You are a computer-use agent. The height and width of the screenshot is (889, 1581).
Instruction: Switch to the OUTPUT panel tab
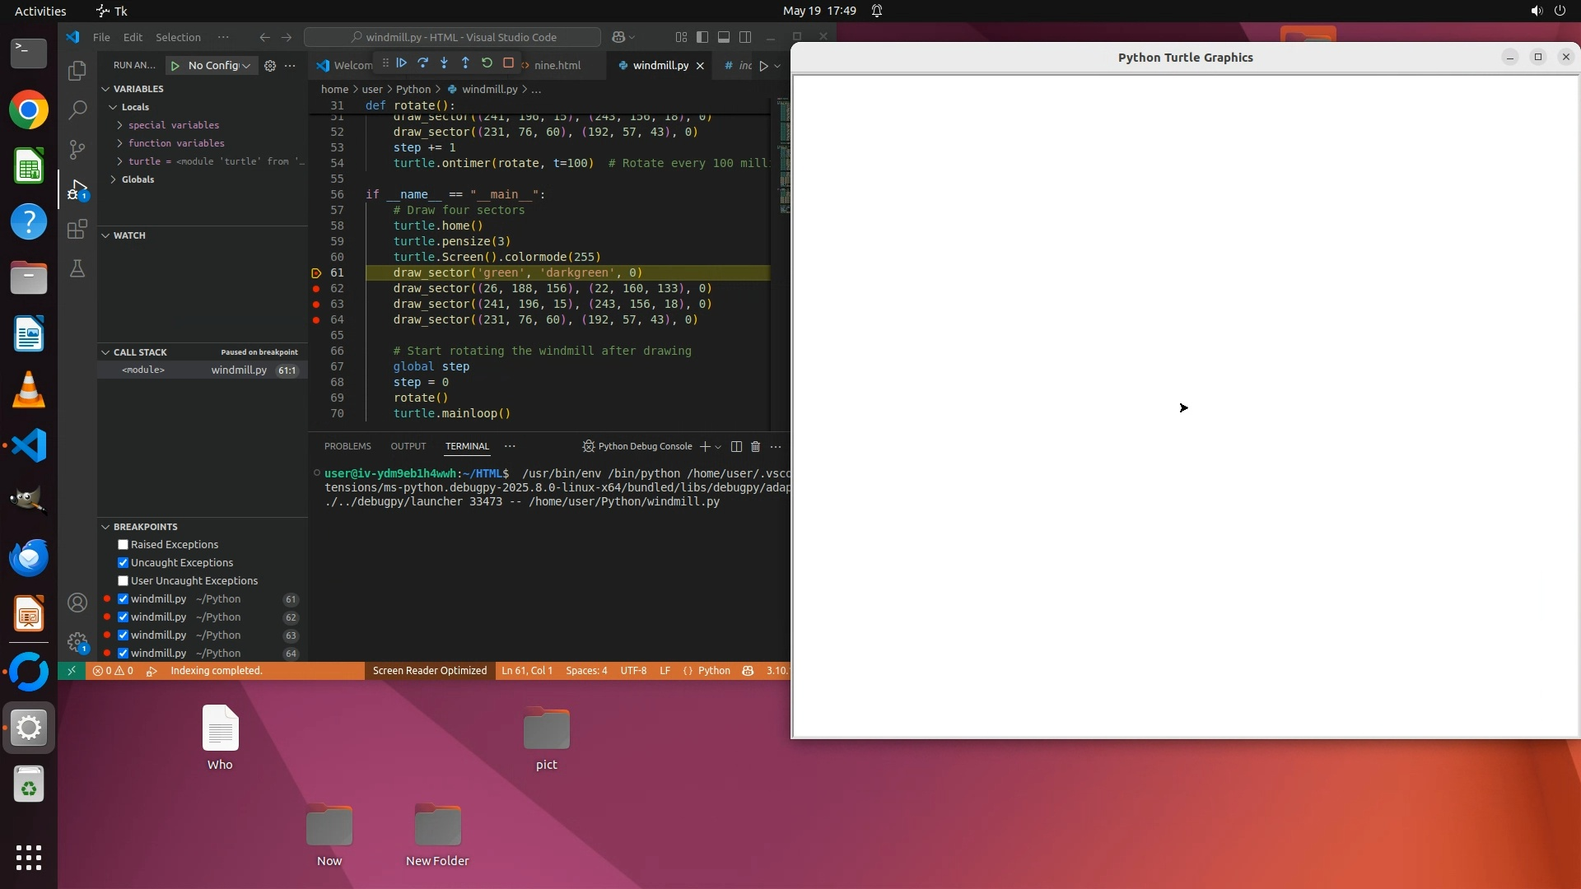[x=408, y=446]
